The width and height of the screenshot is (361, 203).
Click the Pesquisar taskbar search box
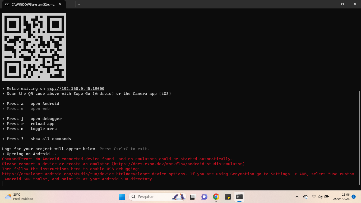[x=158, y=197]
